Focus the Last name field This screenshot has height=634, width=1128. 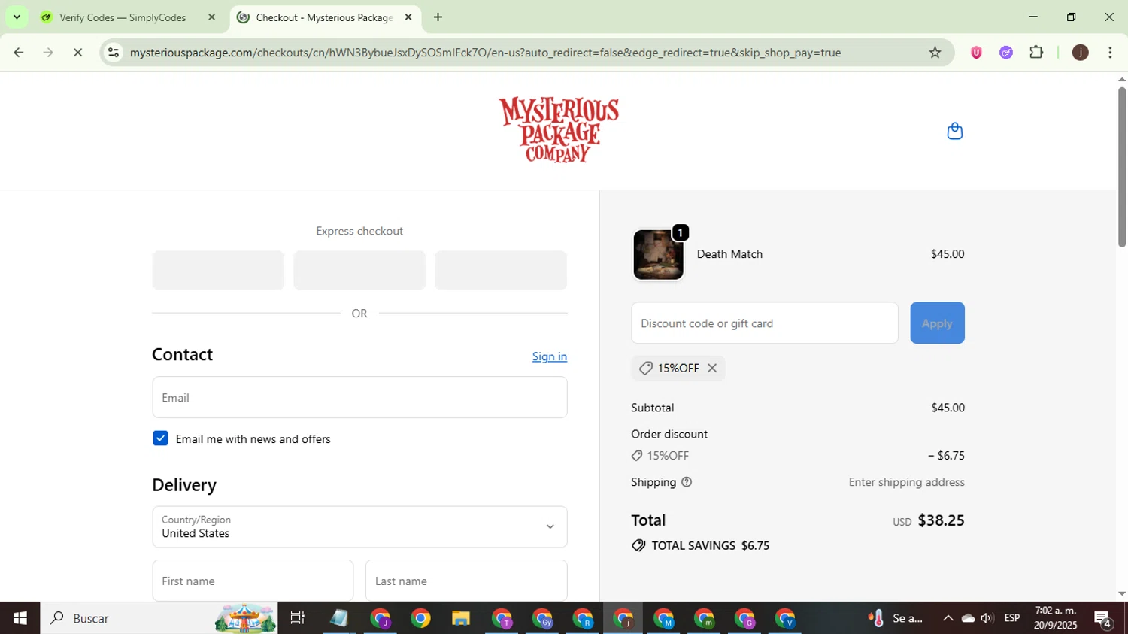pyautogui.click(x=466, y=581)
